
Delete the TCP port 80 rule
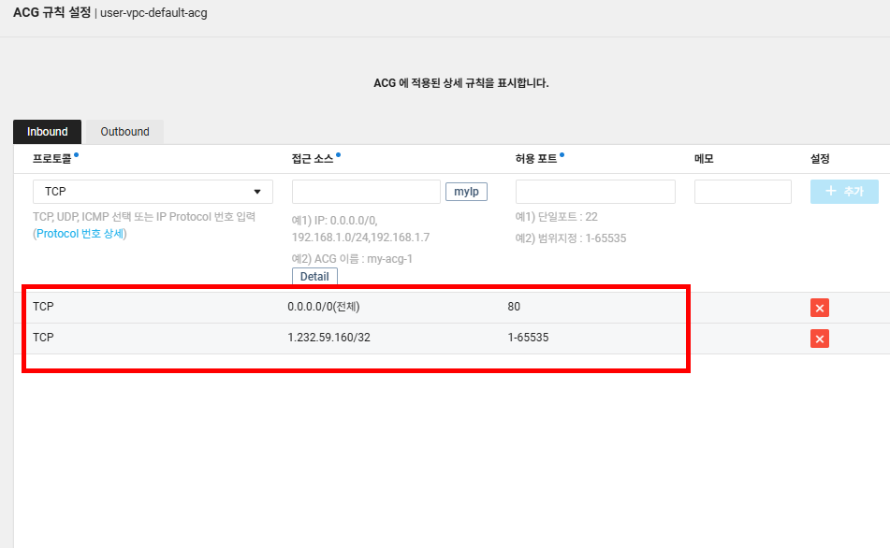click(819, 308)
